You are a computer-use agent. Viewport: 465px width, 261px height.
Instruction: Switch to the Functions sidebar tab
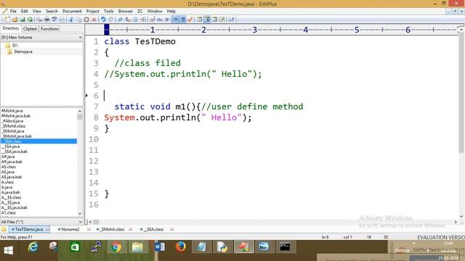(49, 29)
